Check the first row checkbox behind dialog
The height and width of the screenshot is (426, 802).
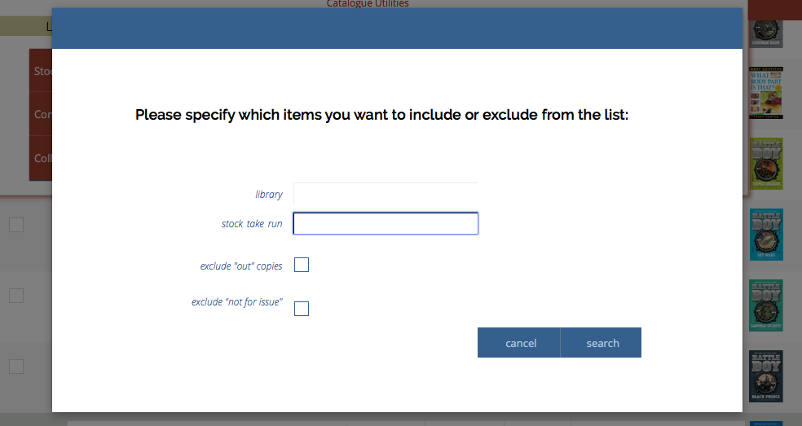(16, 226)
